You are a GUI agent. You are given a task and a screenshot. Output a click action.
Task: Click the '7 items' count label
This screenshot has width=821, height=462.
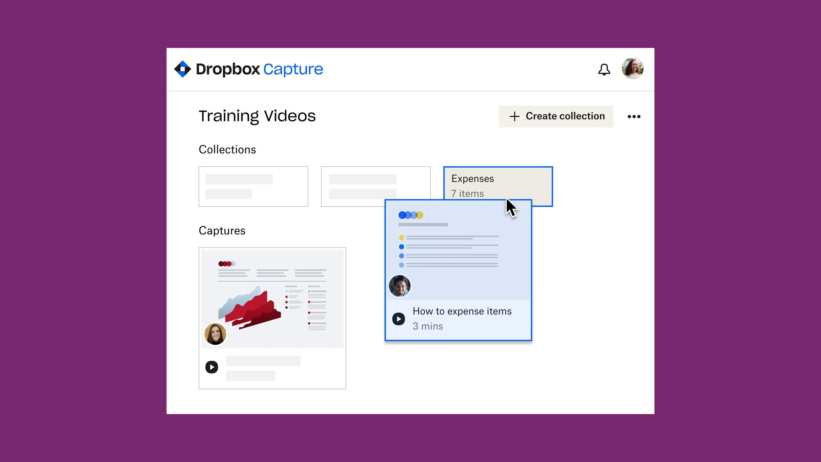[x=467, y=194]
